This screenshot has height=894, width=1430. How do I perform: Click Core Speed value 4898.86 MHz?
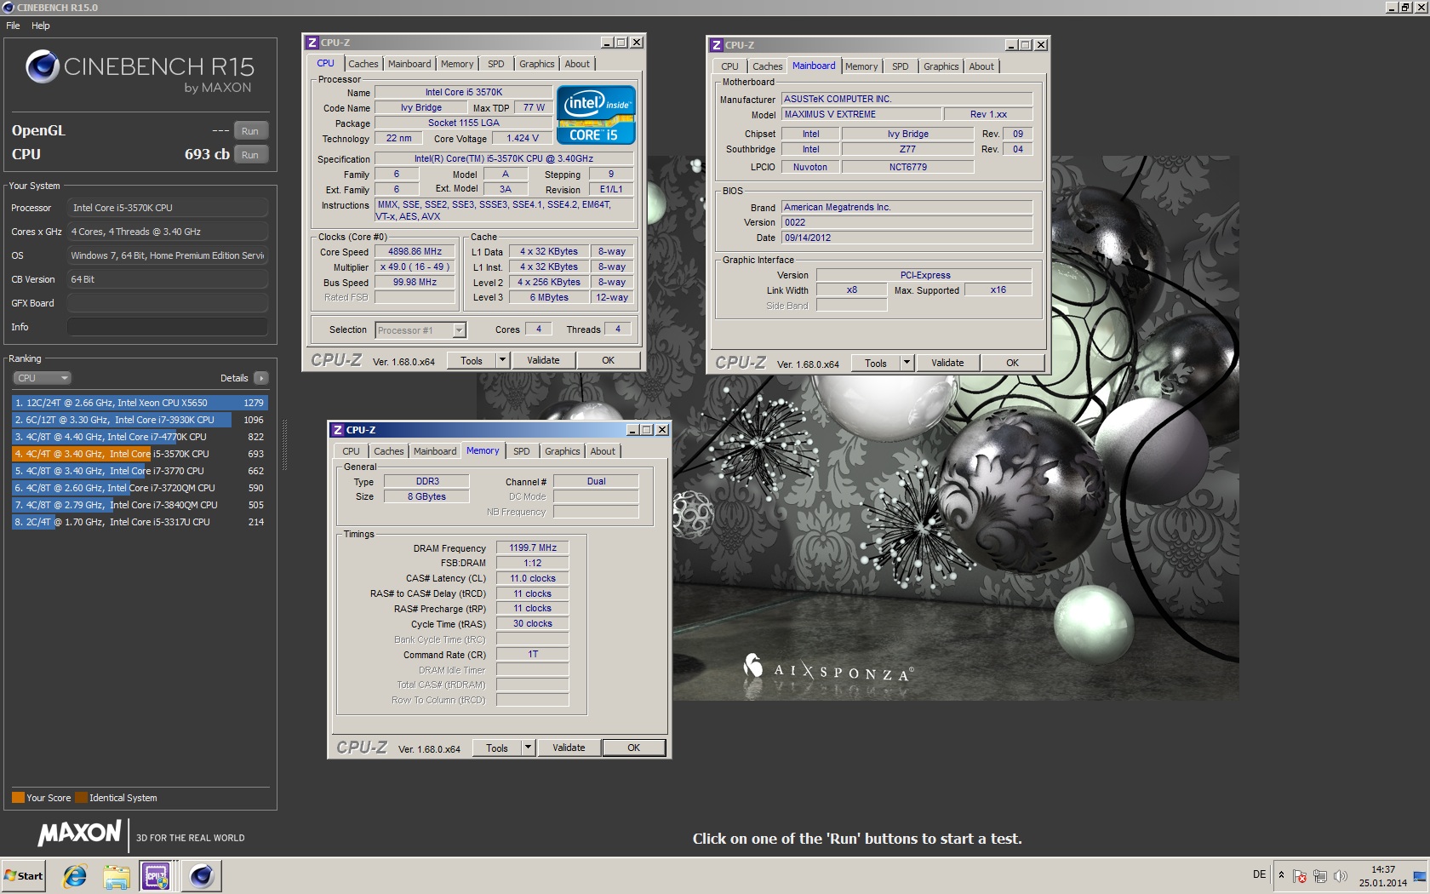click(x=415, y=252)
